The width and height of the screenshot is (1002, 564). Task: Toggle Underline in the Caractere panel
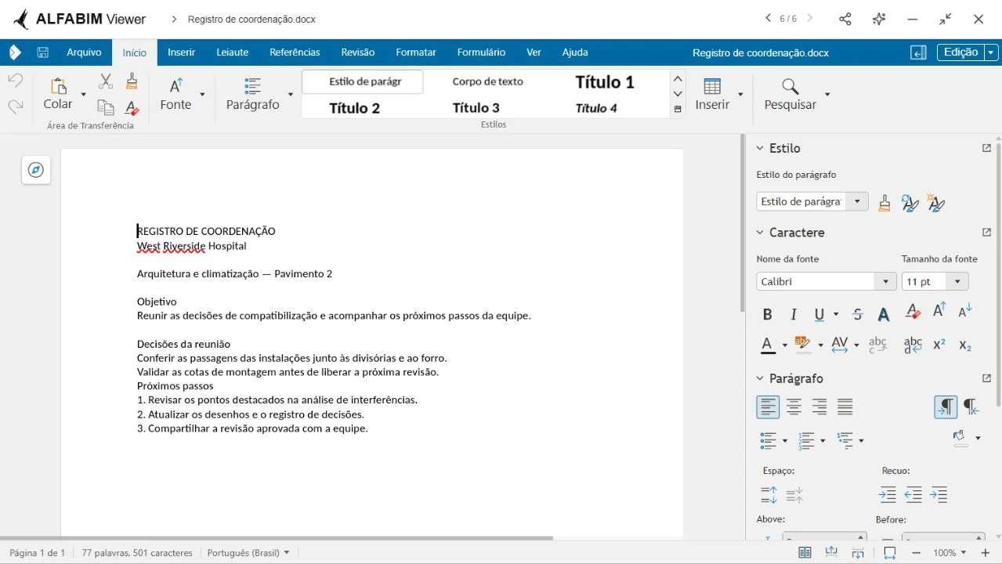coord(819,314)
